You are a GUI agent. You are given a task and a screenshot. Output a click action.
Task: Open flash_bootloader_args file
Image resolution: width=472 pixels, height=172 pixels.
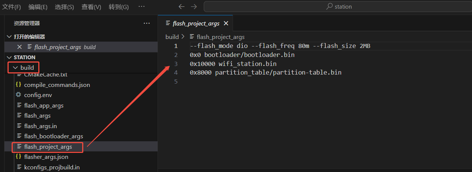(53, 136)
